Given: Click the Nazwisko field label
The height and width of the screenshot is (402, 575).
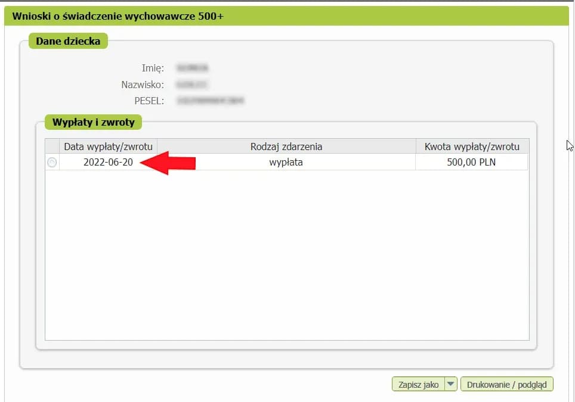Looking at the screenshot, I should click(x=143, y=85).
